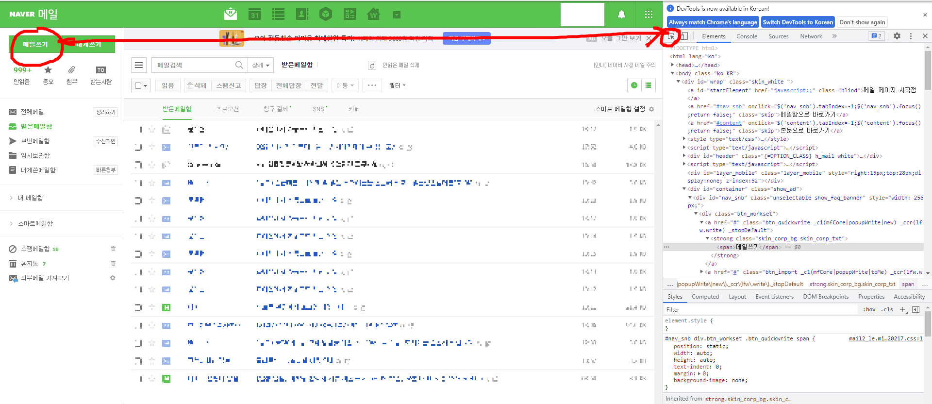Empty the 스팸메일함 with its trash icon
Viewport: 932px width, 404px height.
(x=113, y=249)
